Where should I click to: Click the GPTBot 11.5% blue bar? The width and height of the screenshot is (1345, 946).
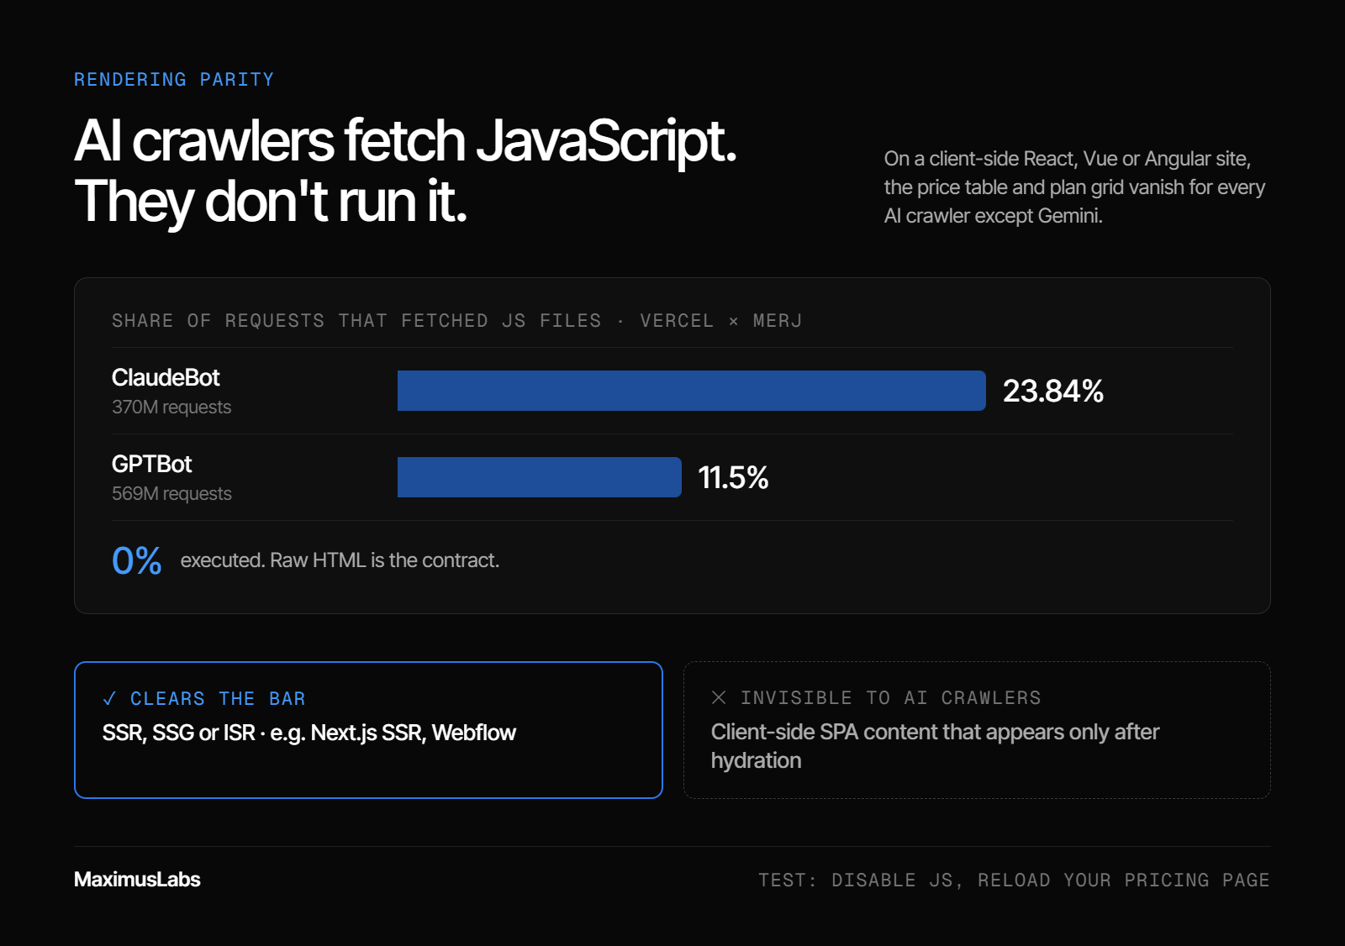(539, 477)
